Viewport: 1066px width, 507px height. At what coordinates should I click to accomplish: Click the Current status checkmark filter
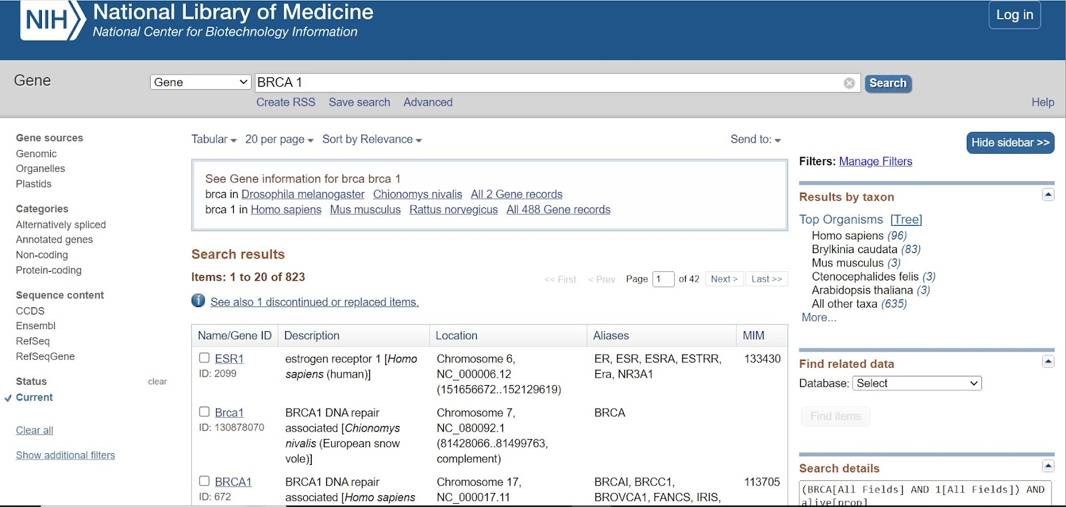point(29,397)
